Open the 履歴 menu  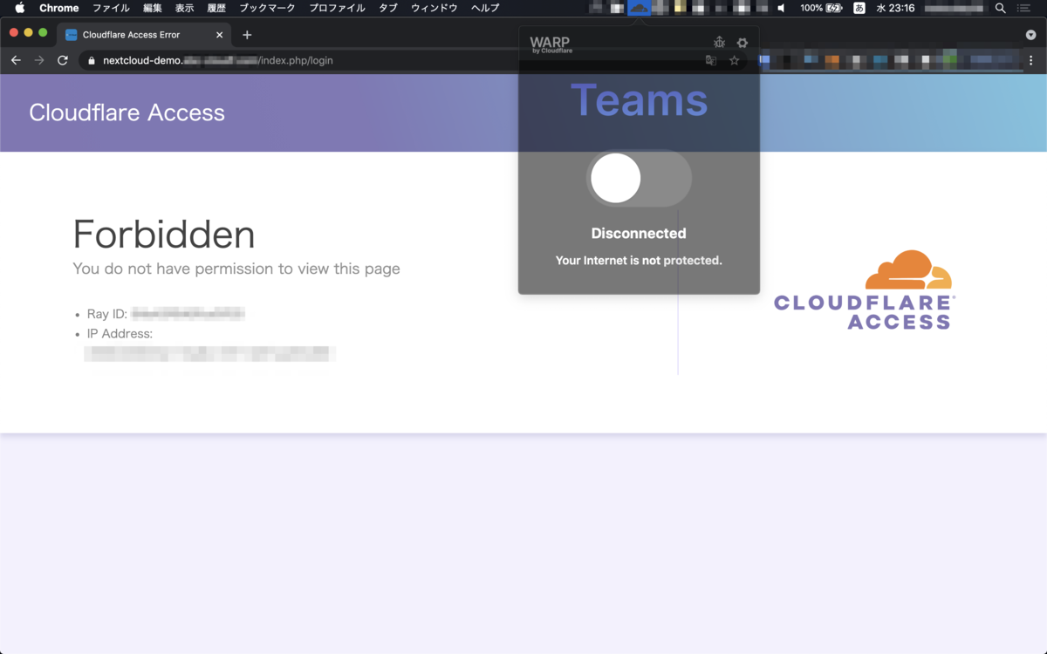[x=216, y=8]
